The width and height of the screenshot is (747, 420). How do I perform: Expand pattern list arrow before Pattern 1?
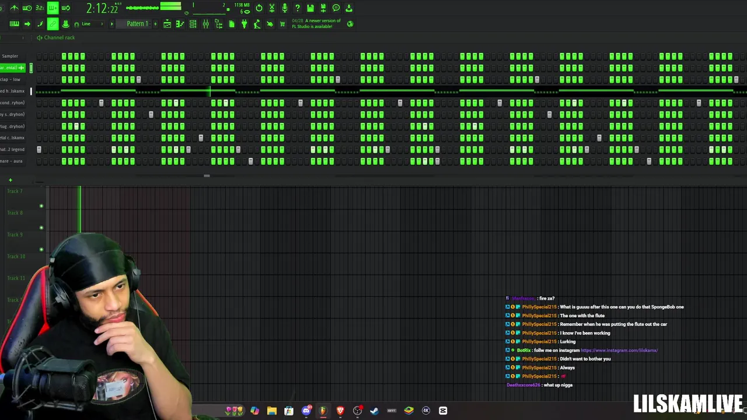coord(111,24)
